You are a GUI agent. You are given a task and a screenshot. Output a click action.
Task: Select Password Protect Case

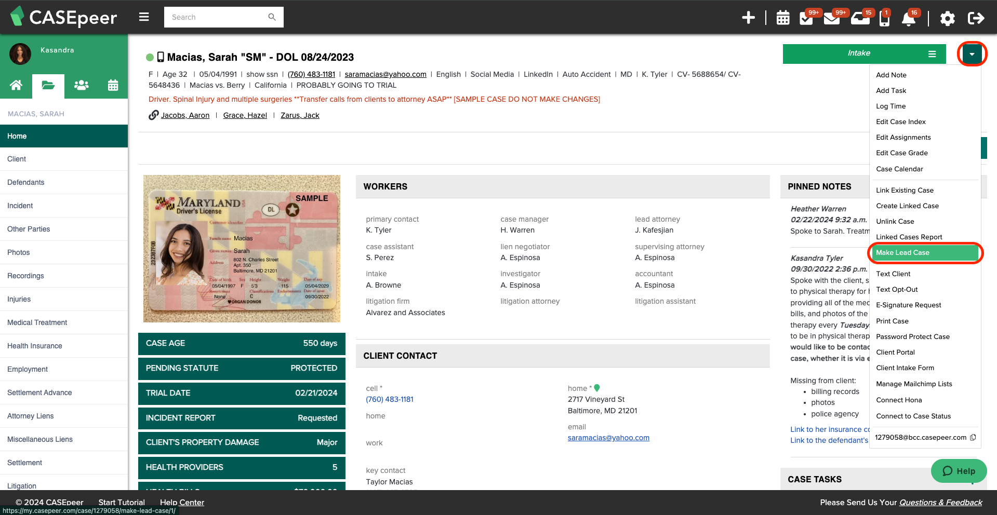point(912,336)
